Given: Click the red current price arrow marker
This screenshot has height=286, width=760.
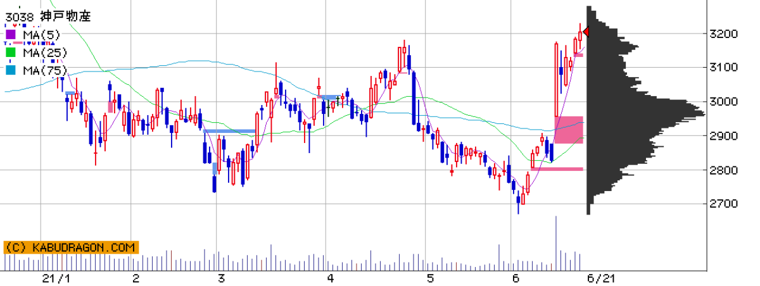Looking at the screenshot, I should click(x=586, y=32).
